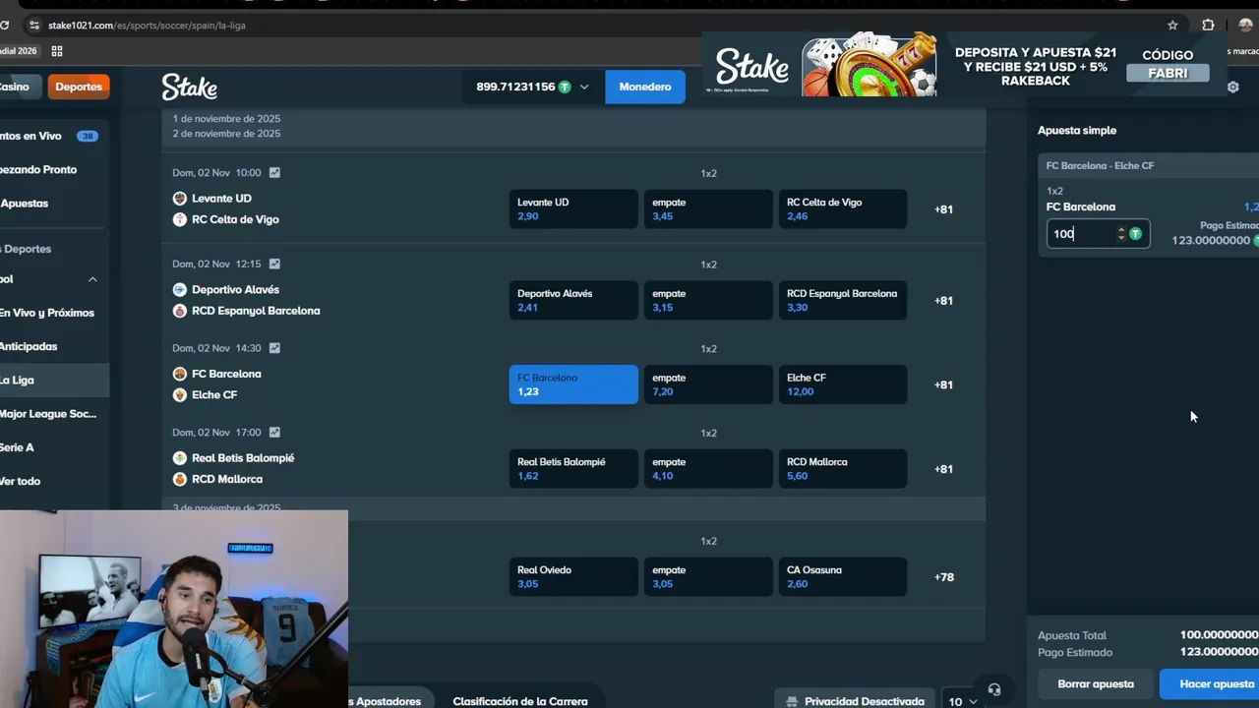Expand +81 markets for Betis match
Image resolution: width=1259 pixels, height=708 pixels.
point(943,469)
